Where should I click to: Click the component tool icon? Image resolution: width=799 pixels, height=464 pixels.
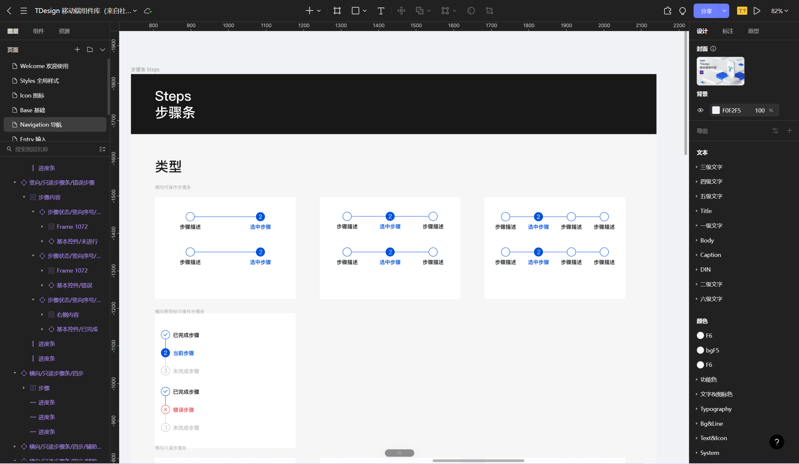point(401,11)
